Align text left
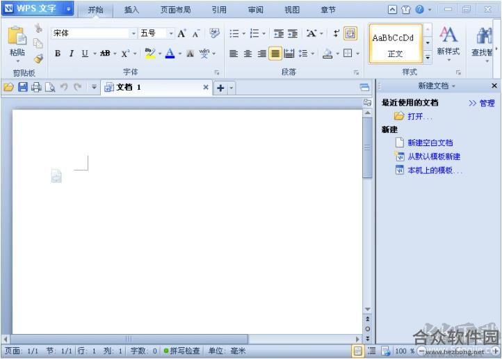The image size is (502, 359). (234, 53)
